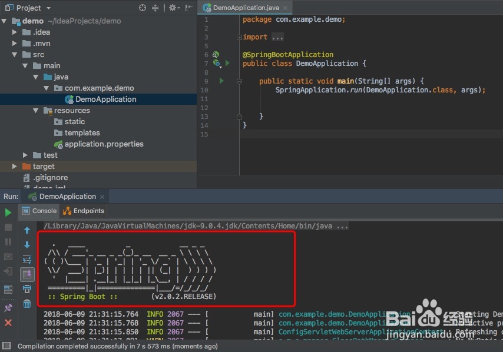Screen dimensions: 503x352
Task: Print the console output
Action: [x=27, y=289]
